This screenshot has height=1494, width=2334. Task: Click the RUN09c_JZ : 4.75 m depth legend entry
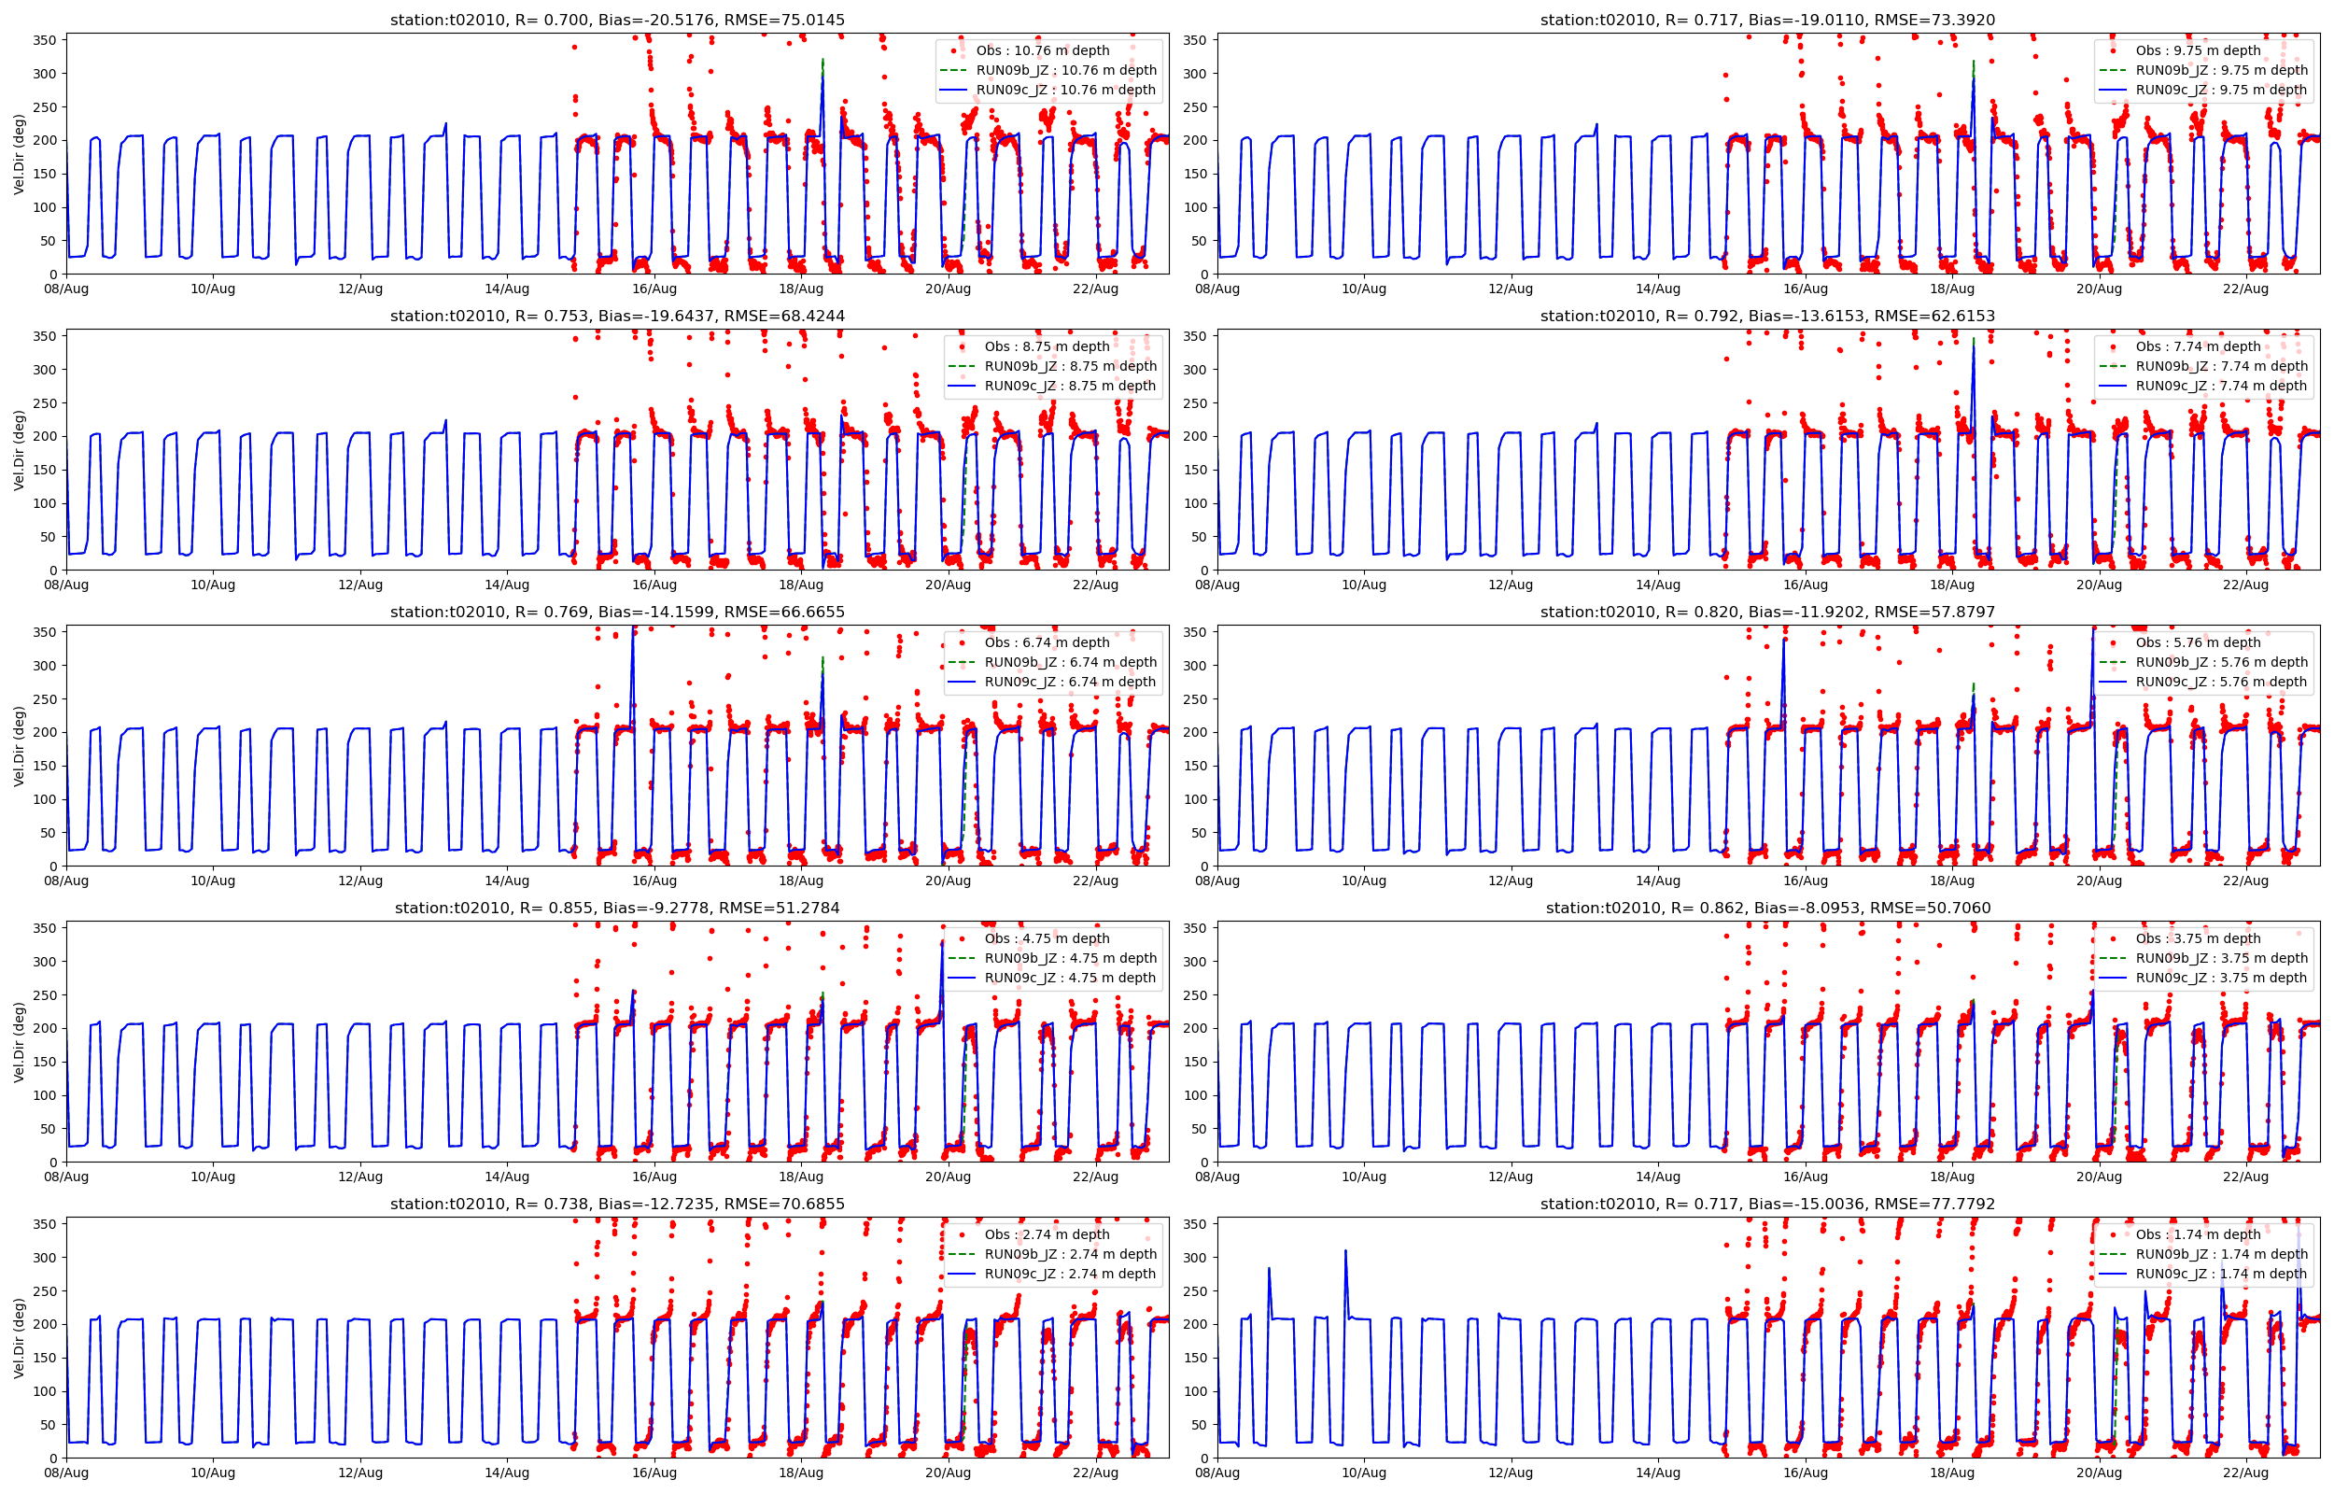[1070, 978]
